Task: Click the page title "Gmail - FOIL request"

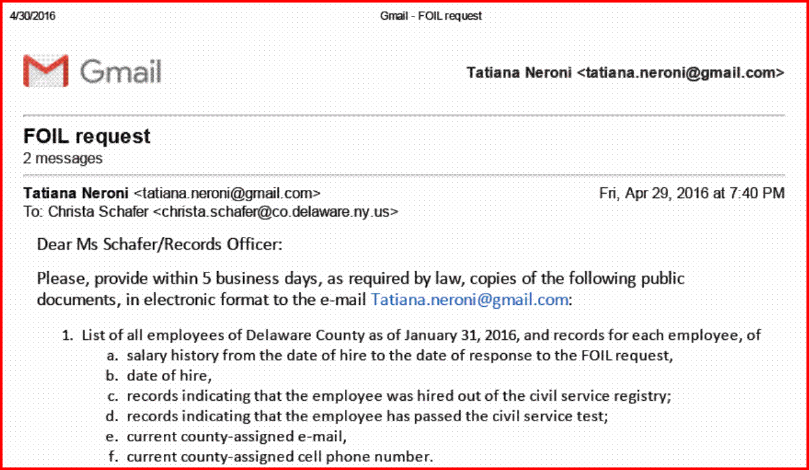Action: pyautogui.click(x=431, y=16)
